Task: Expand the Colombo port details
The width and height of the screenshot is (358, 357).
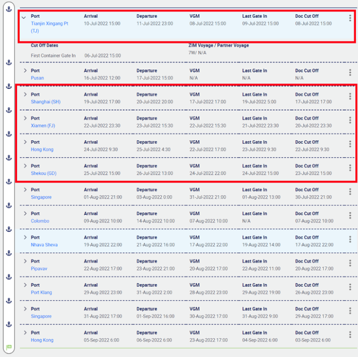Action: click(25, 214)
